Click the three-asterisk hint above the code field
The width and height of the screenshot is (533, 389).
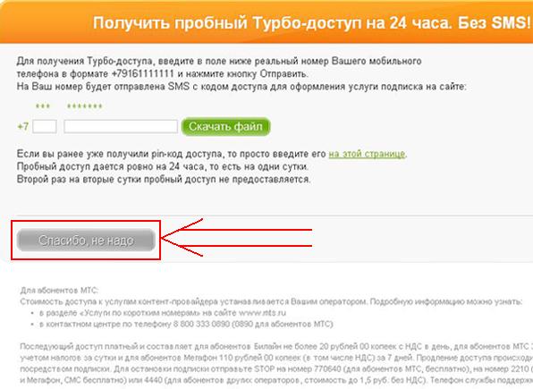pos(43,106)
